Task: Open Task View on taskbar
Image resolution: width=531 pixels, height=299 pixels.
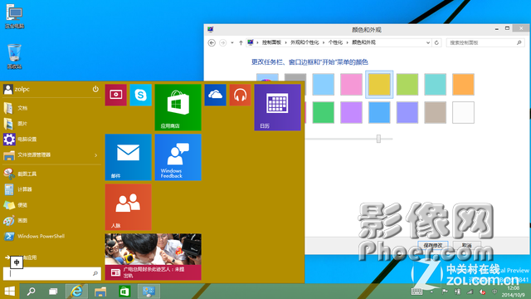Action: pos(53,292)
